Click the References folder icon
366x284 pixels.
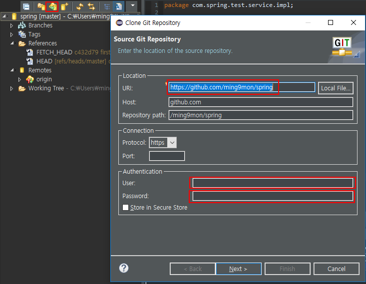pyautogui.click(x=22, y=43)
